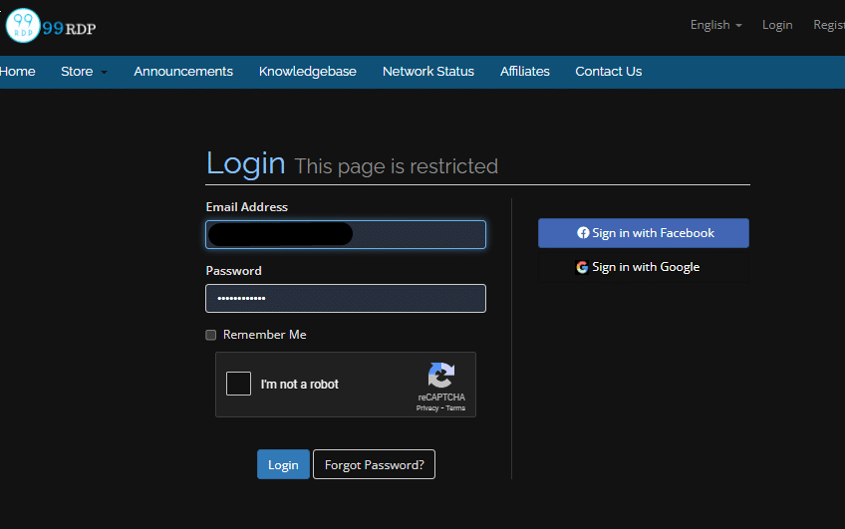Open the Contact Us page
The width and height of the screenshot is (845, 529).
[x=608, y=72]
